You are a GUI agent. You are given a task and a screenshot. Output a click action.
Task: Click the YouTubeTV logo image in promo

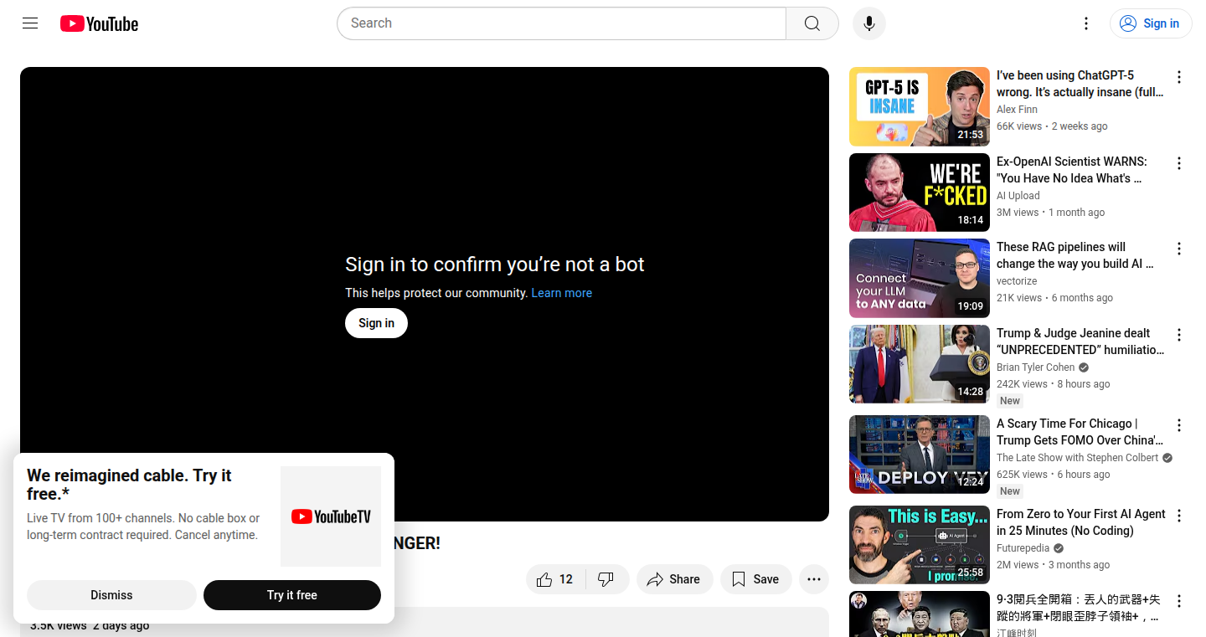tap(331, 516)
